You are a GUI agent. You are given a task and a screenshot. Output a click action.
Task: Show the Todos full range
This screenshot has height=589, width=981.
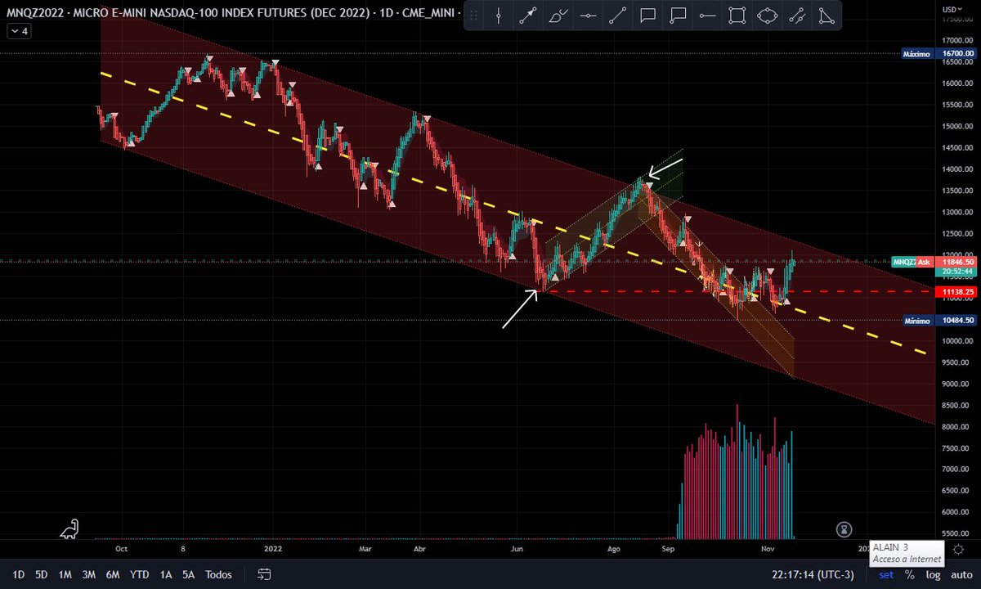[x=218, y=574]
